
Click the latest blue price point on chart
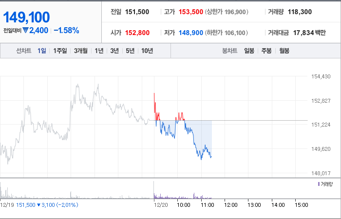pyautogui.click(x=211, y=157)
